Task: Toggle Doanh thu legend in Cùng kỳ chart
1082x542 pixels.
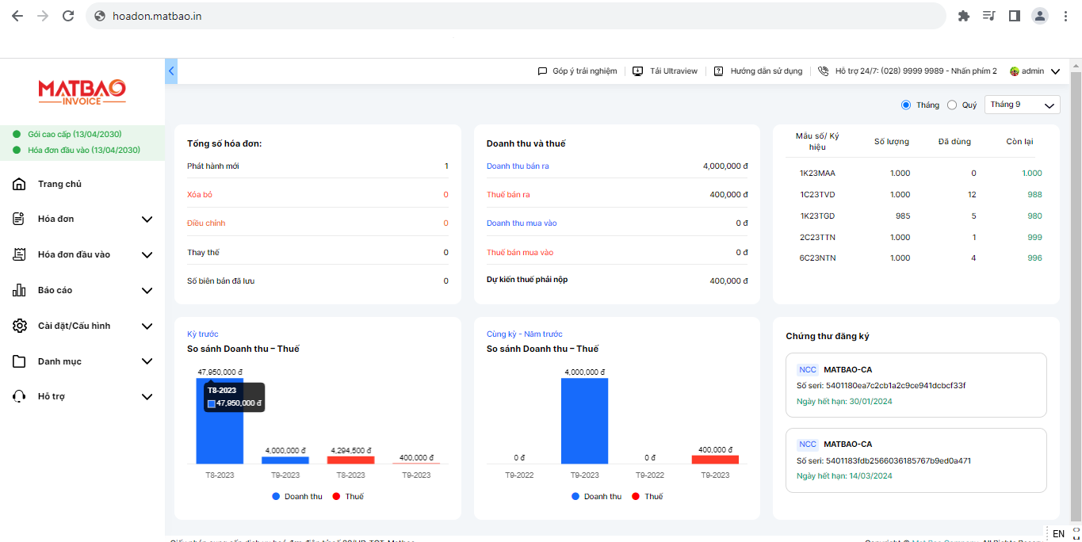Action: pyautogui.click(x=596, y=496)
